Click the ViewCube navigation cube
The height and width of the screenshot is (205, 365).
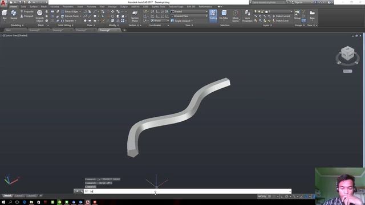(x=347, y=53)
